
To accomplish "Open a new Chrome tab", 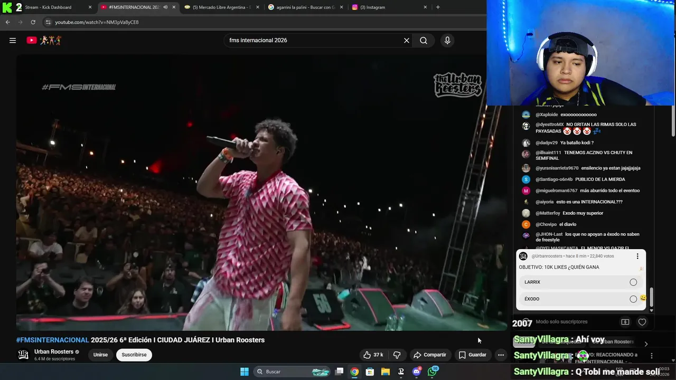I will pyautogui.click(x=438, y=7).
